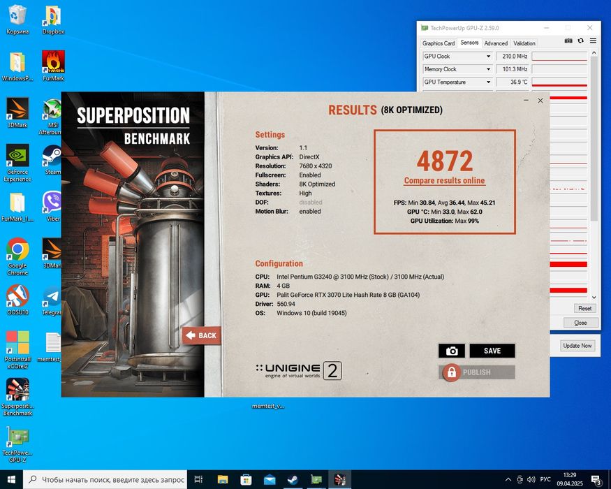Click the GPU-Z screenshot camera icon
This screenshot has height=489, width=611.
coord(568,41)
